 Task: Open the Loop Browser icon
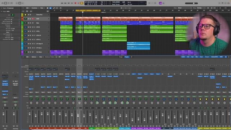coord(226,3)
